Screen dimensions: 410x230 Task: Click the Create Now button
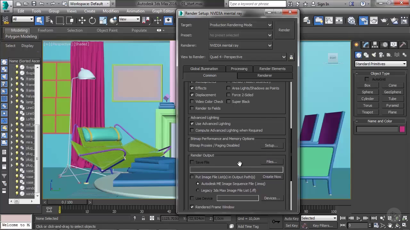point(272,177)
